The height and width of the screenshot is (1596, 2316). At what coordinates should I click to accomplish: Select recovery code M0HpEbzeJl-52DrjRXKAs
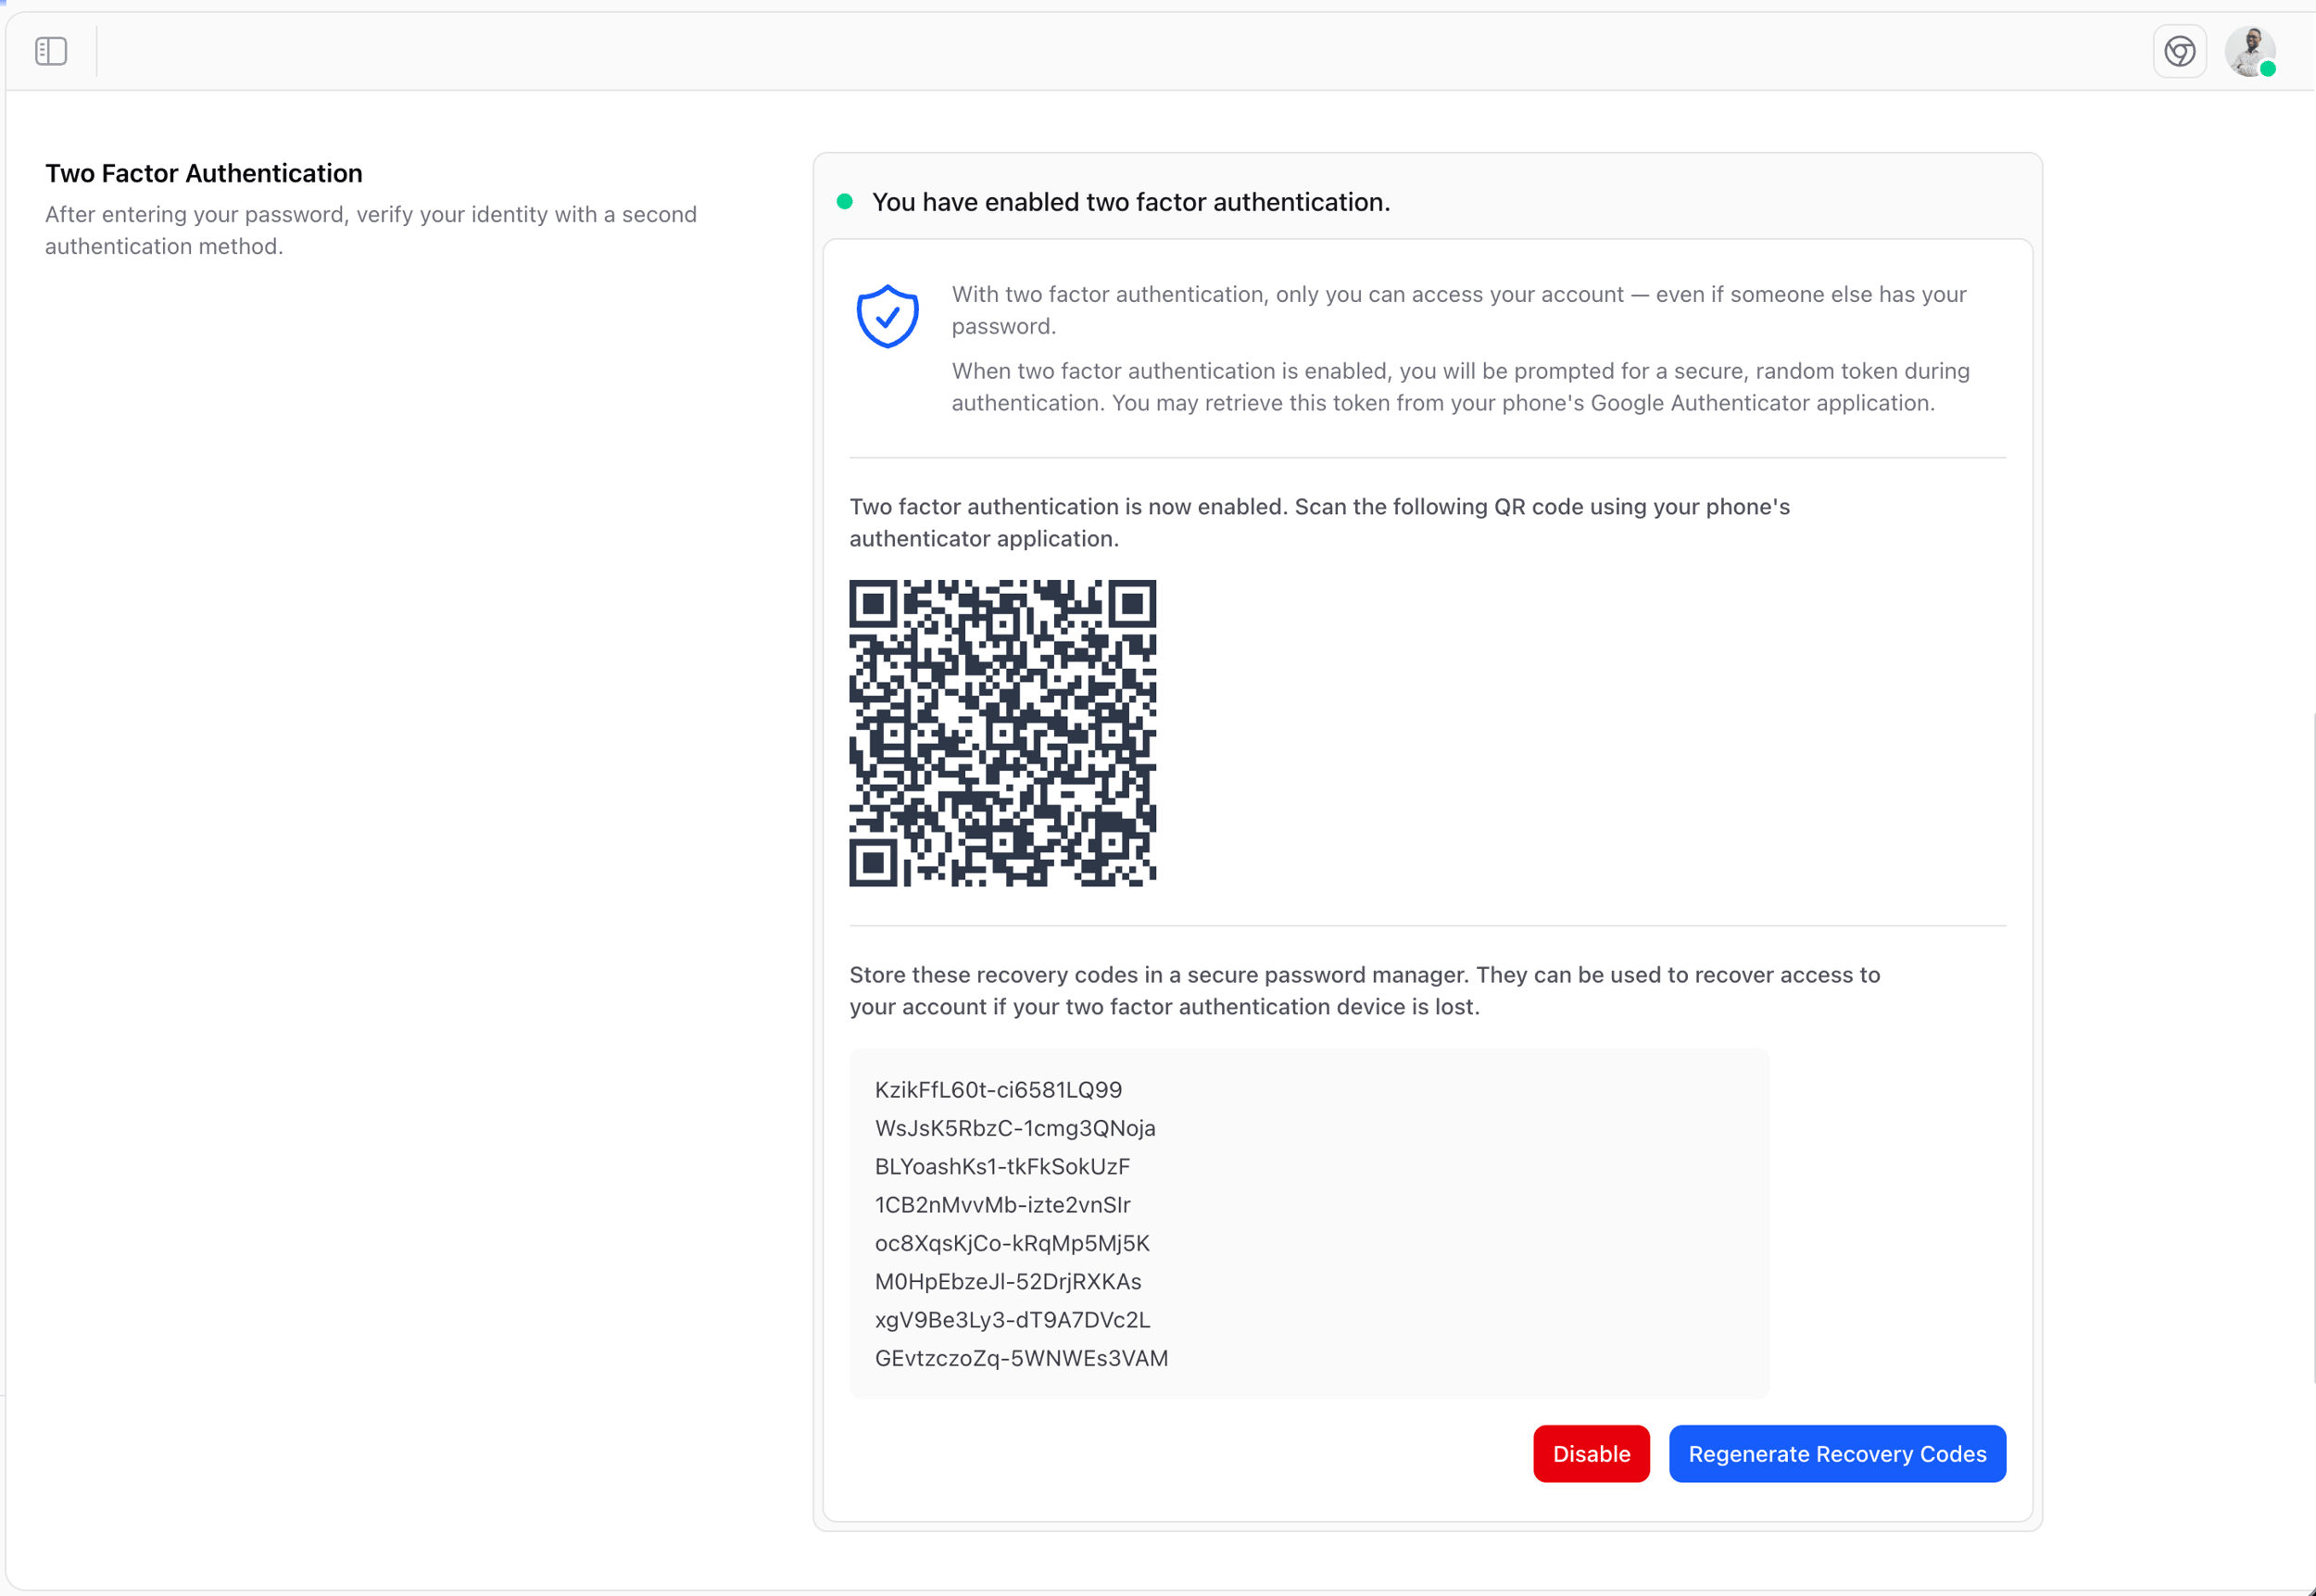click(x=1008, y=1281)
